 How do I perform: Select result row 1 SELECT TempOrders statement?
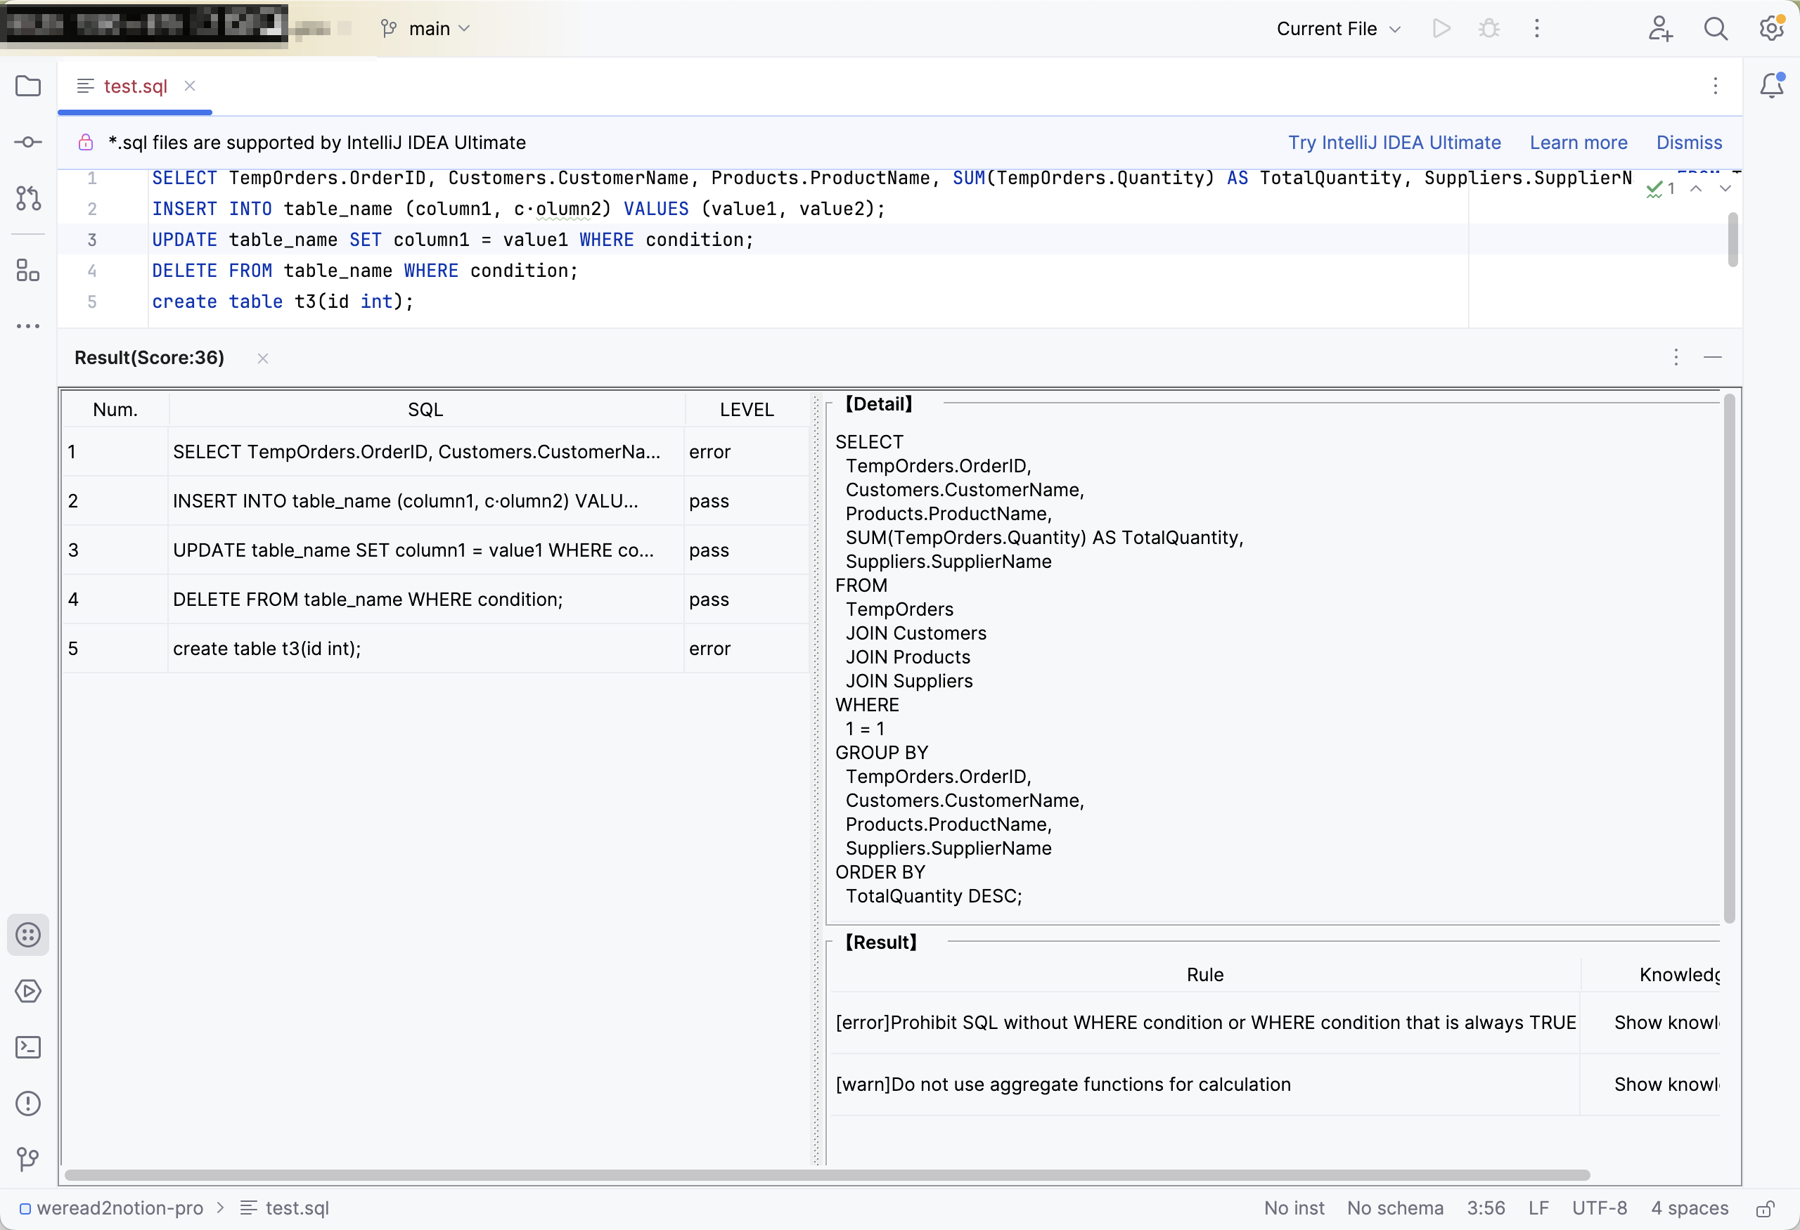[435, 451]
